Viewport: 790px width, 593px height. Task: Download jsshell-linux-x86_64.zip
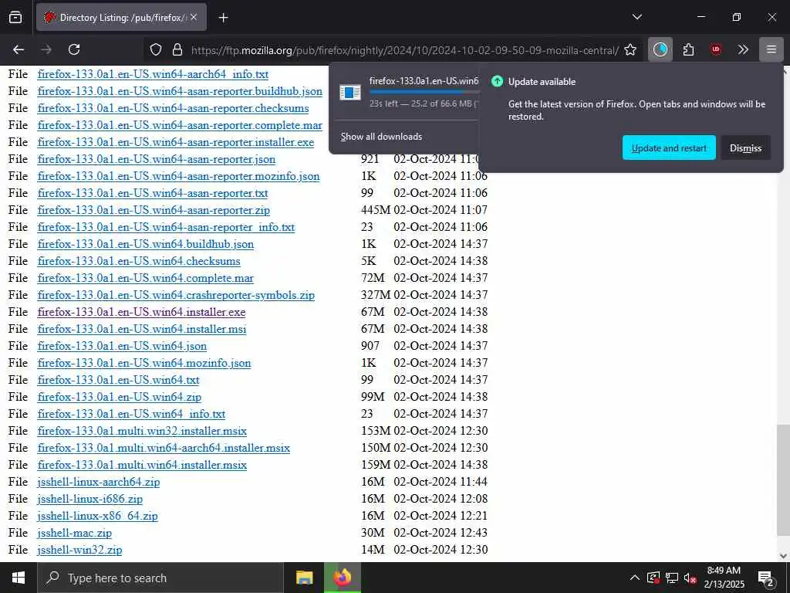(97, 516)
